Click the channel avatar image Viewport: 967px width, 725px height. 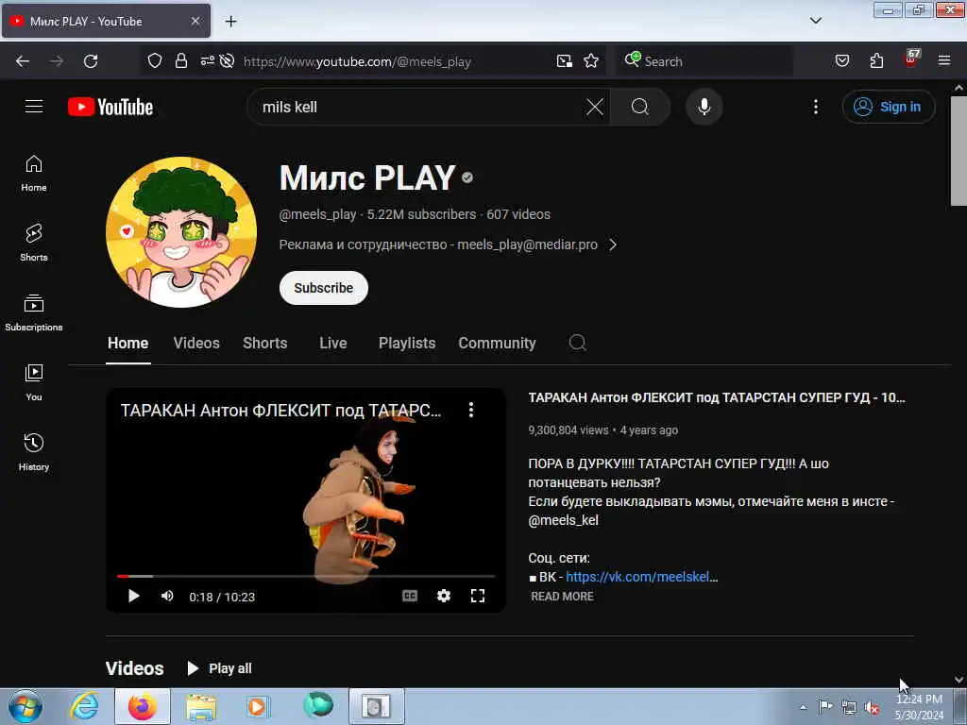pos(181,232)
